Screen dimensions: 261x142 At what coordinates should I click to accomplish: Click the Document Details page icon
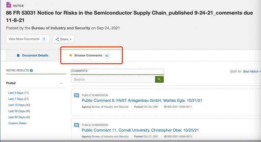click(x=18, y=55)
